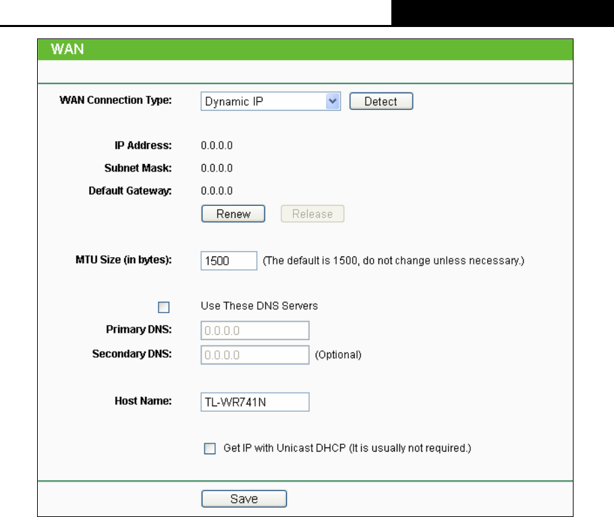Click the Use These DNS Servers label

click(259, 306)
